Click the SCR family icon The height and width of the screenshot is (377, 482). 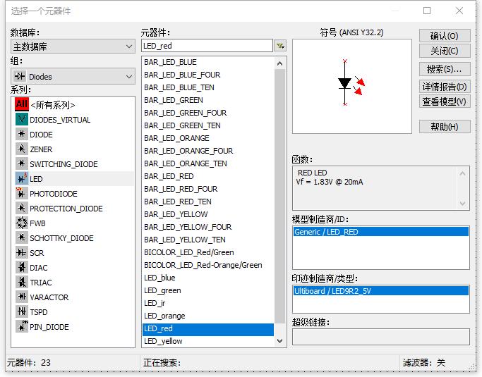(x=21, y=253)
